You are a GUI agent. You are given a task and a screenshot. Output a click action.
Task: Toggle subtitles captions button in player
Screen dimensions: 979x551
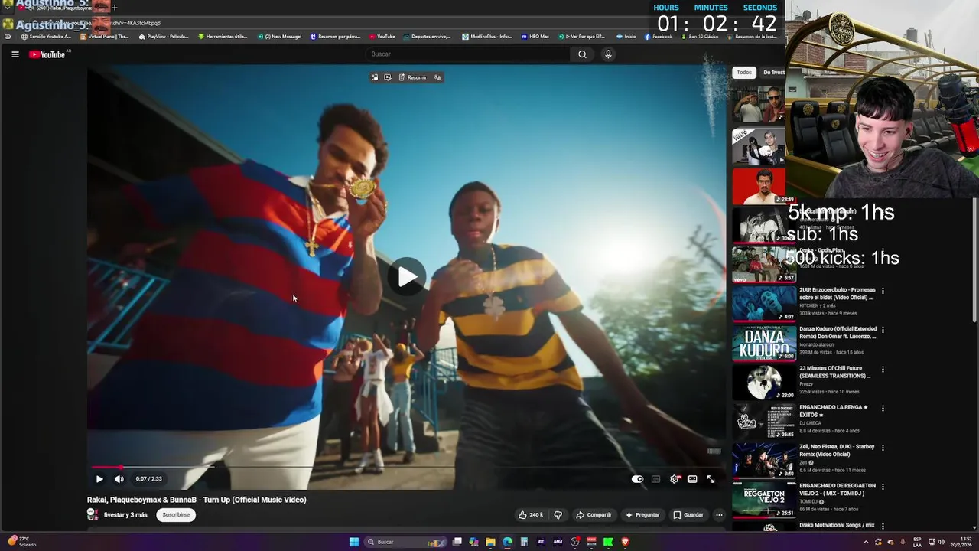click(x=655, y=479)
